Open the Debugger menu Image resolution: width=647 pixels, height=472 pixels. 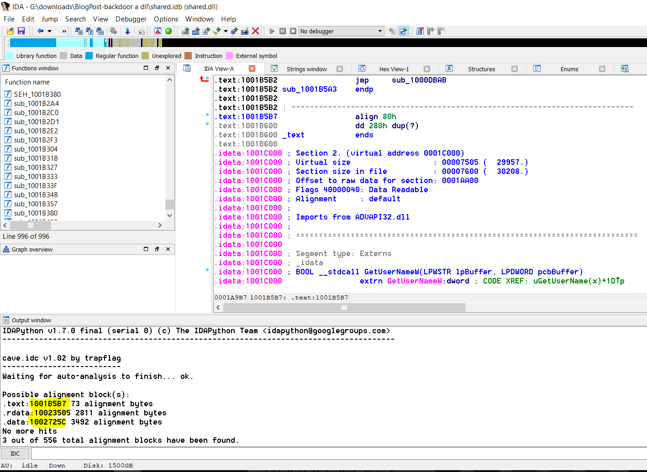pyautogui.click(x=131, y=19)
